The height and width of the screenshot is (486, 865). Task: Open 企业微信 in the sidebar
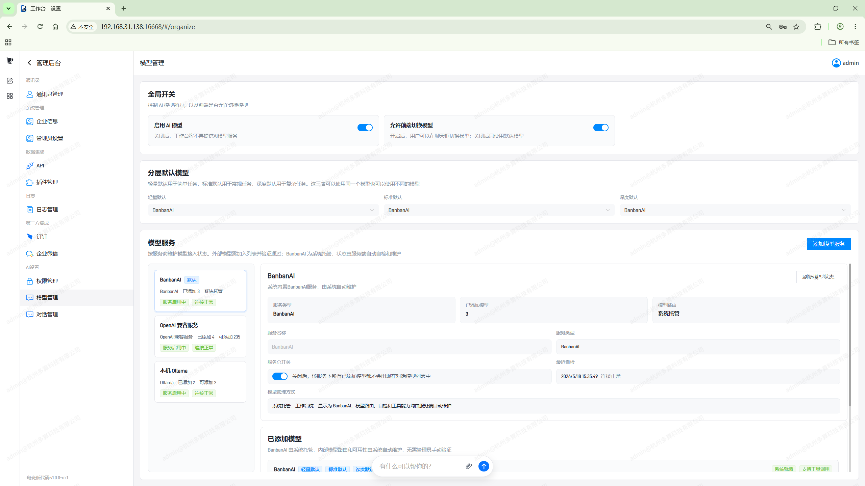77,253
